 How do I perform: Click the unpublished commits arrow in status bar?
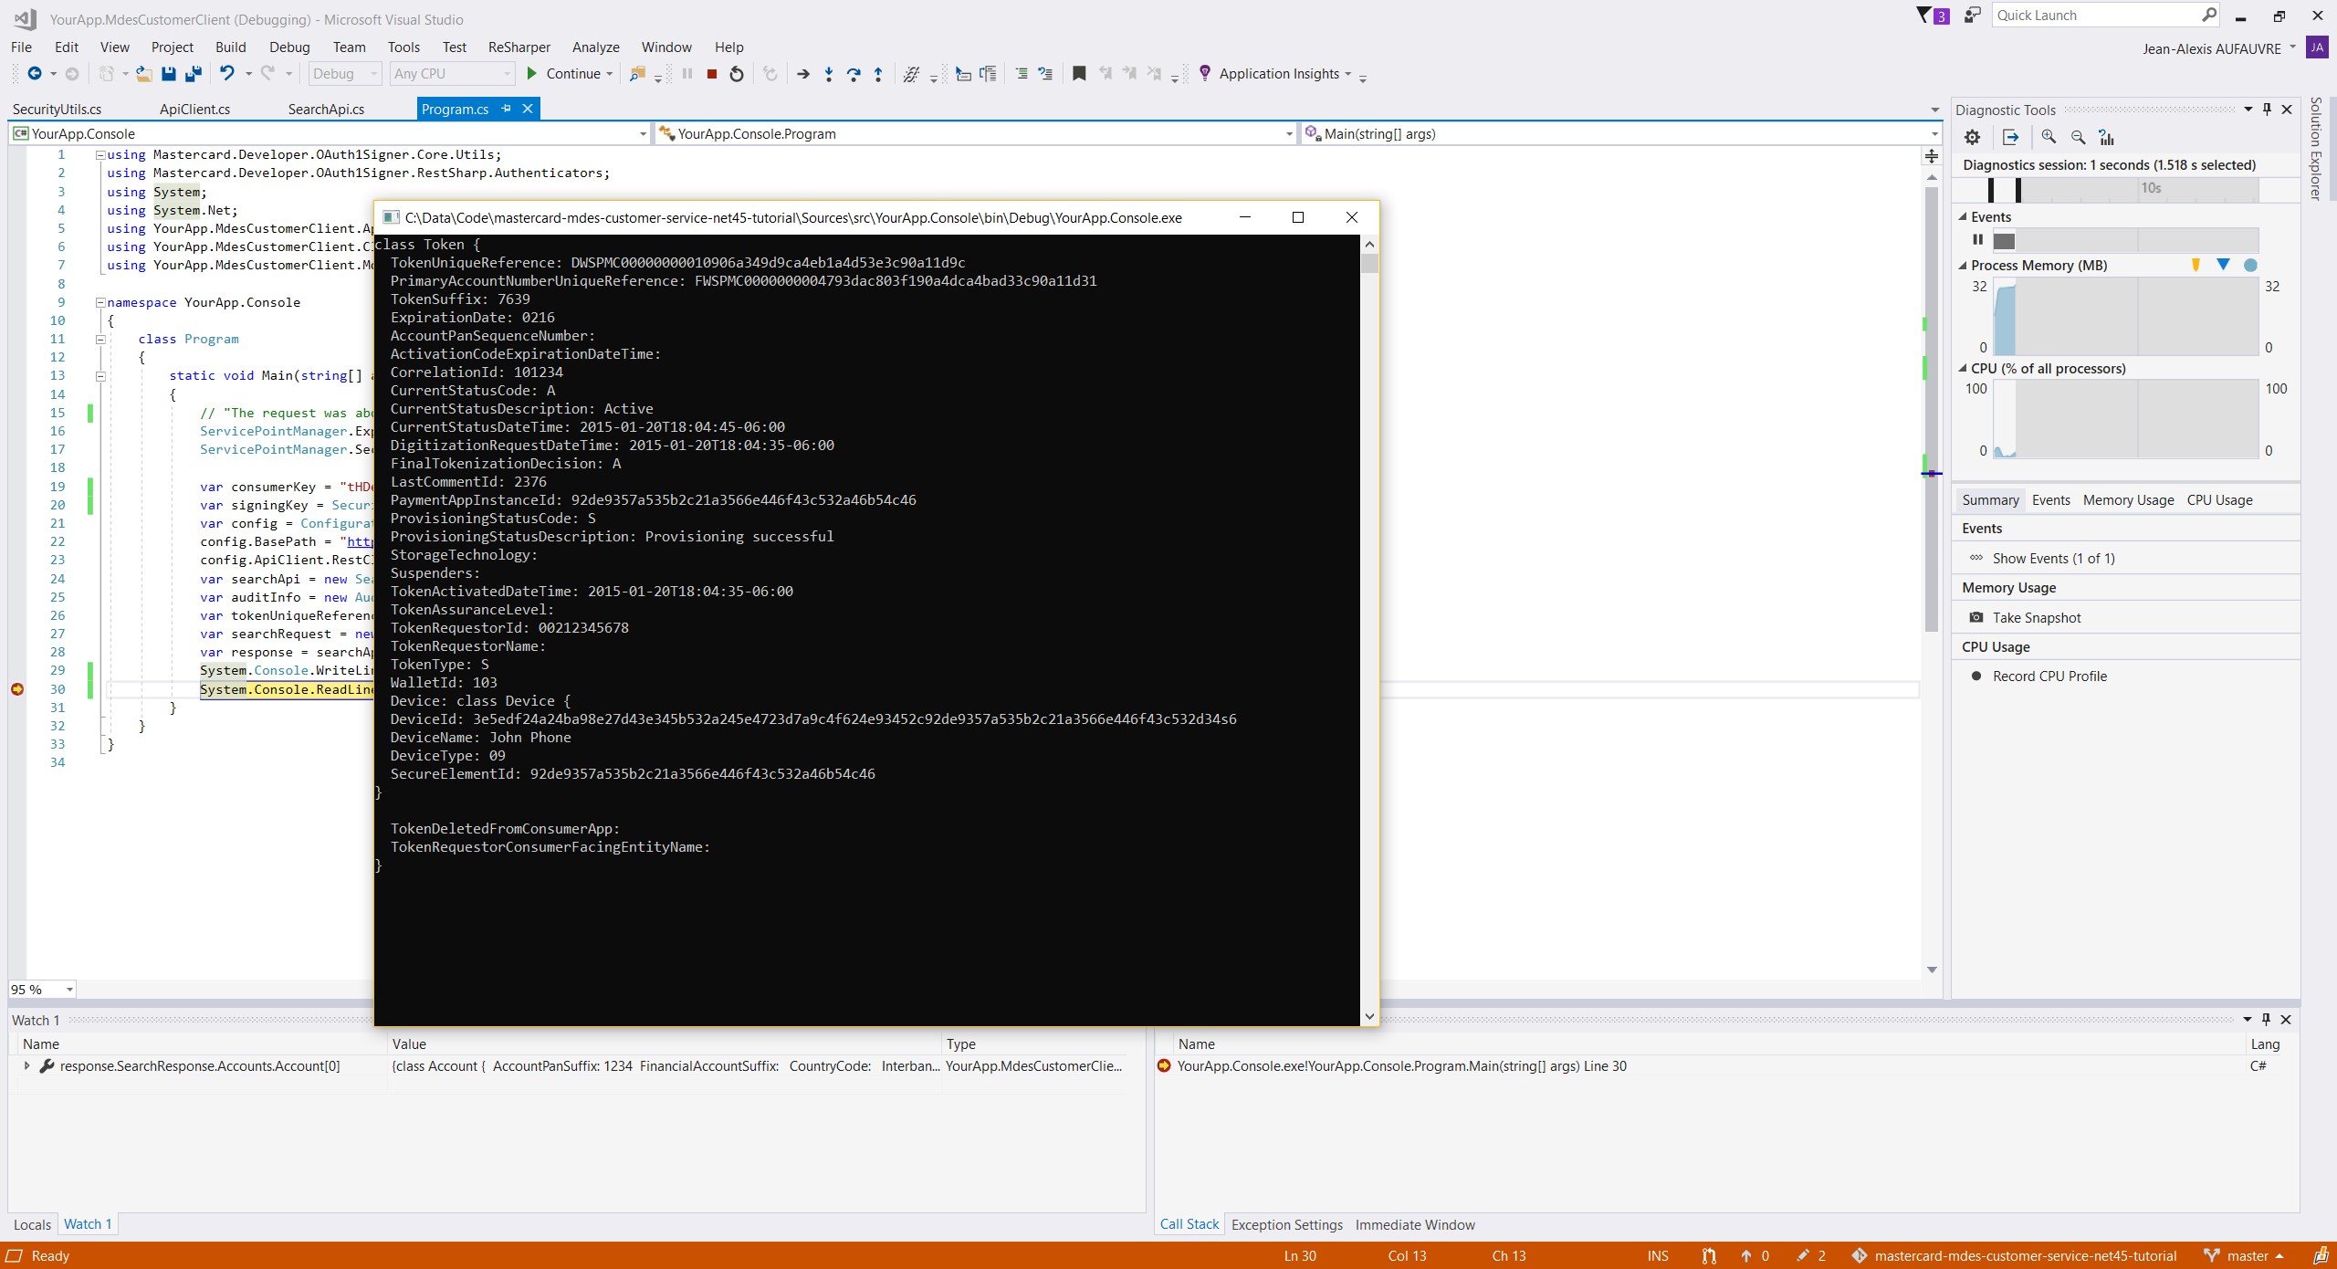[x=1746, y=1255]
